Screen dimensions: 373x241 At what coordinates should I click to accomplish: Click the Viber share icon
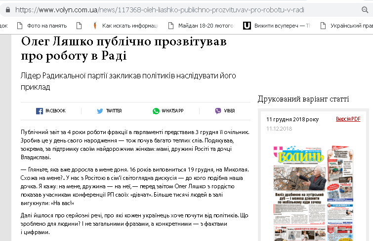pos(218,111)
